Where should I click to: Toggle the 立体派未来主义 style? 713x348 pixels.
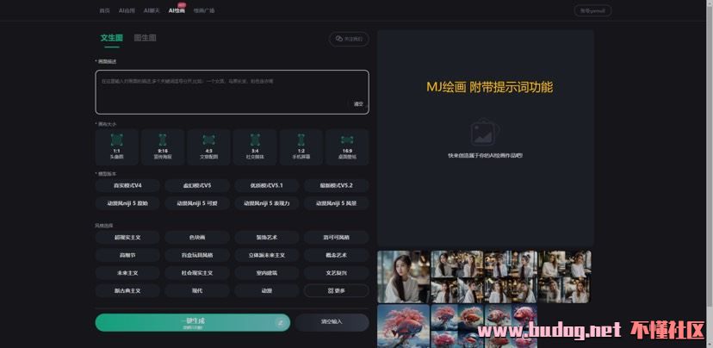click(x=266, y=255)
